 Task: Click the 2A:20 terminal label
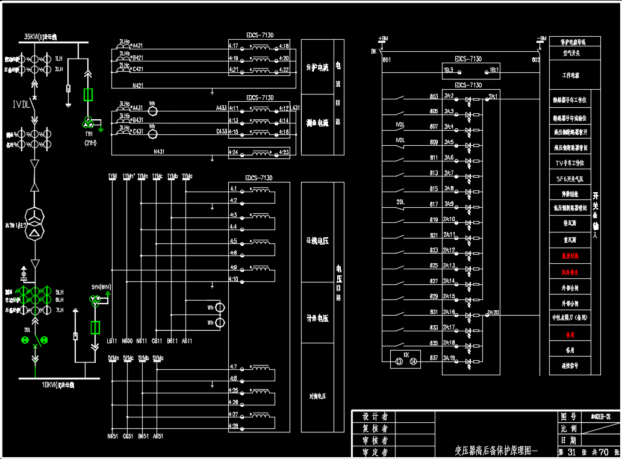493,313
